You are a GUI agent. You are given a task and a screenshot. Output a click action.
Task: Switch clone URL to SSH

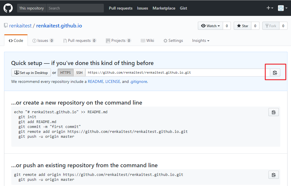click(79, 72)
